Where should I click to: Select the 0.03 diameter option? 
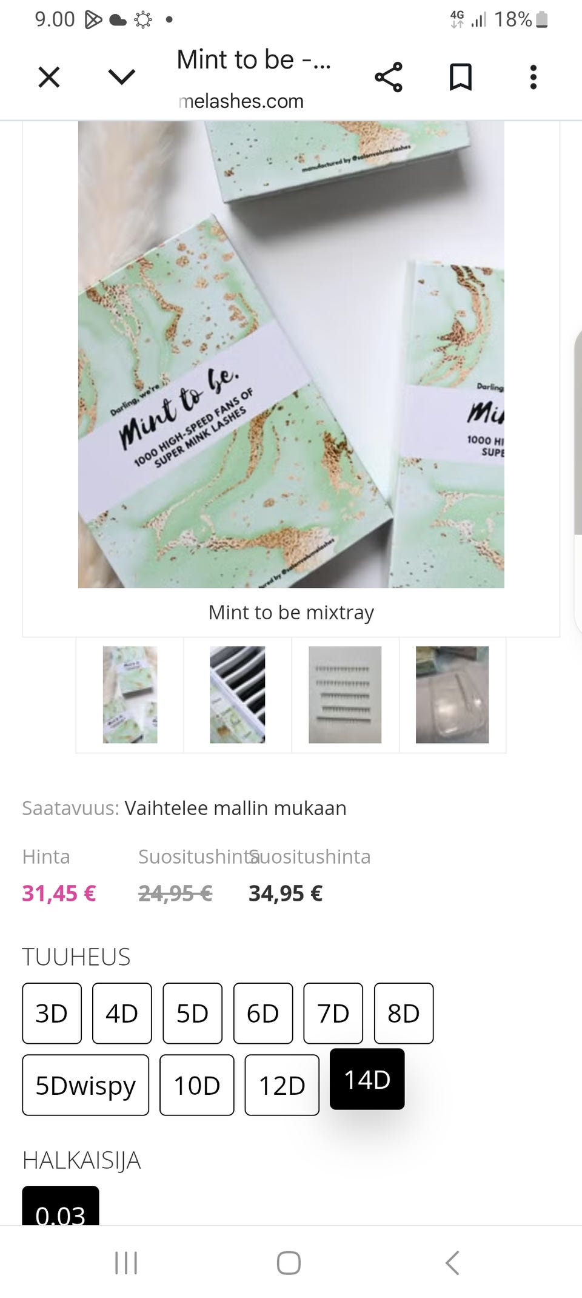[x=61, y=1206]
